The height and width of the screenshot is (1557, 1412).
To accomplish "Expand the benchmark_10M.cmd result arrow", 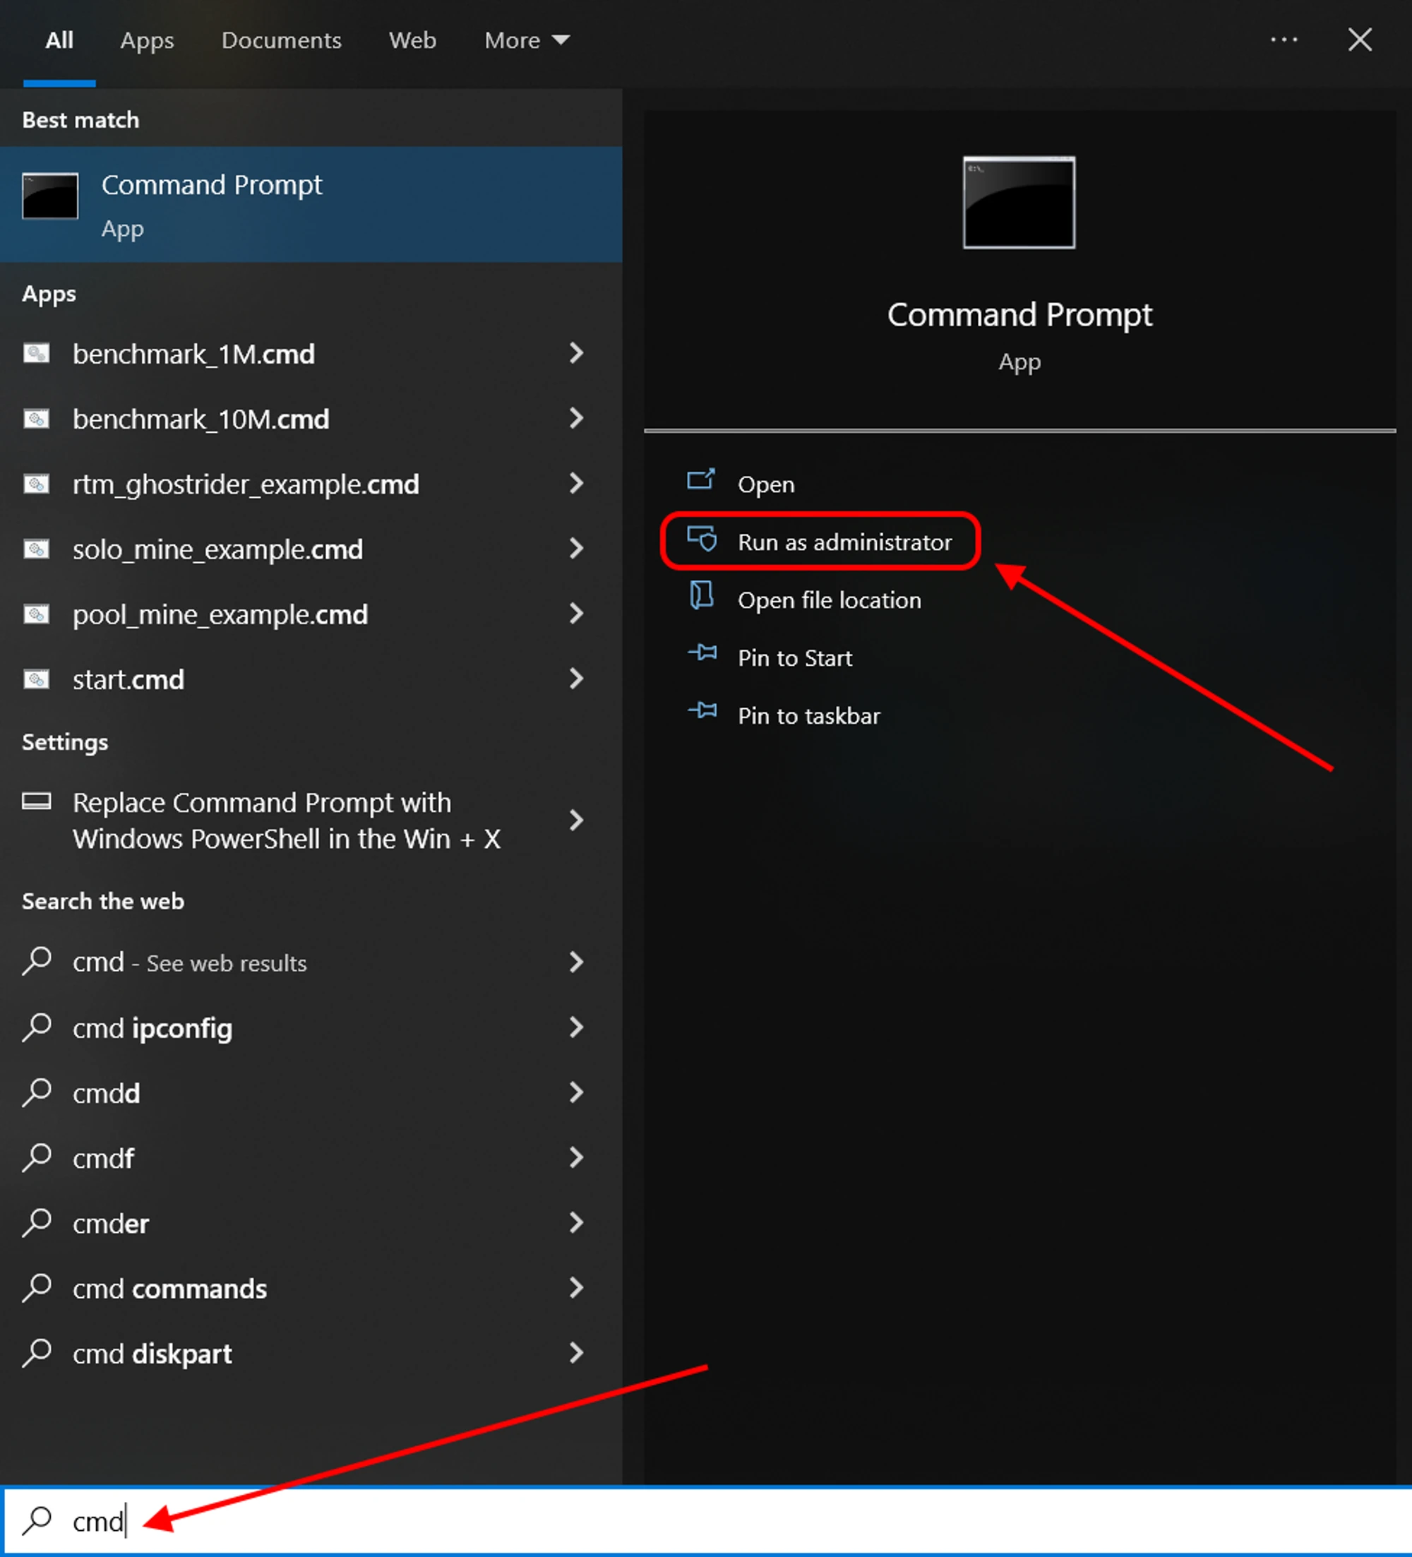I will click(x=576, y=419).
